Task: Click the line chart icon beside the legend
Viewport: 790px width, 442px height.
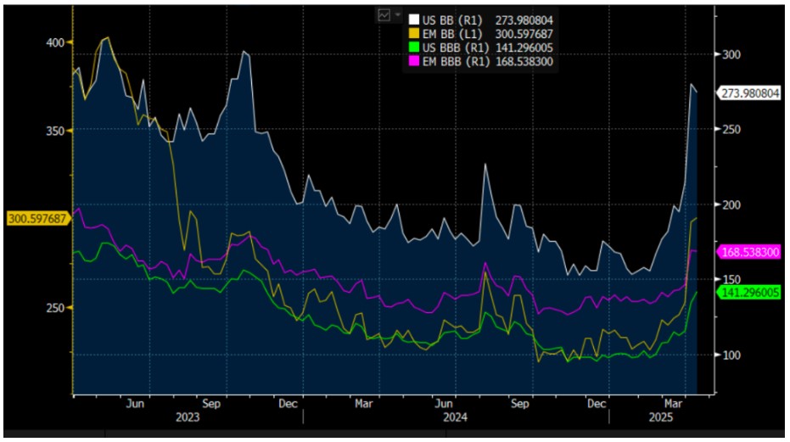Action: pyautogui.click(x=384, y=15)
